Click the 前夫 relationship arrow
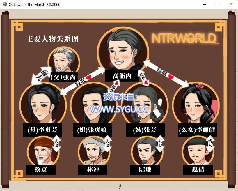The width and height of the screenshot is (238, 191). 42,75
